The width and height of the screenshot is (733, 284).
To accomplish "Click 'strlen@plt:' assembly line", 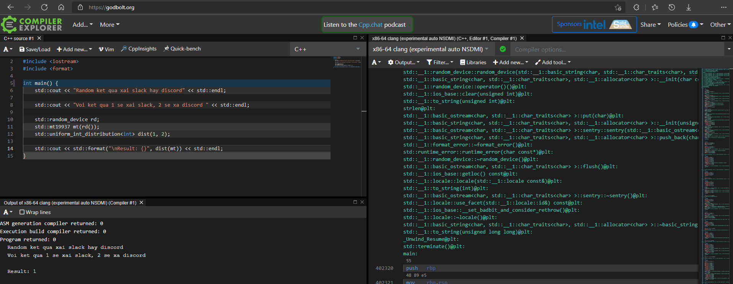I will point(419,109).
